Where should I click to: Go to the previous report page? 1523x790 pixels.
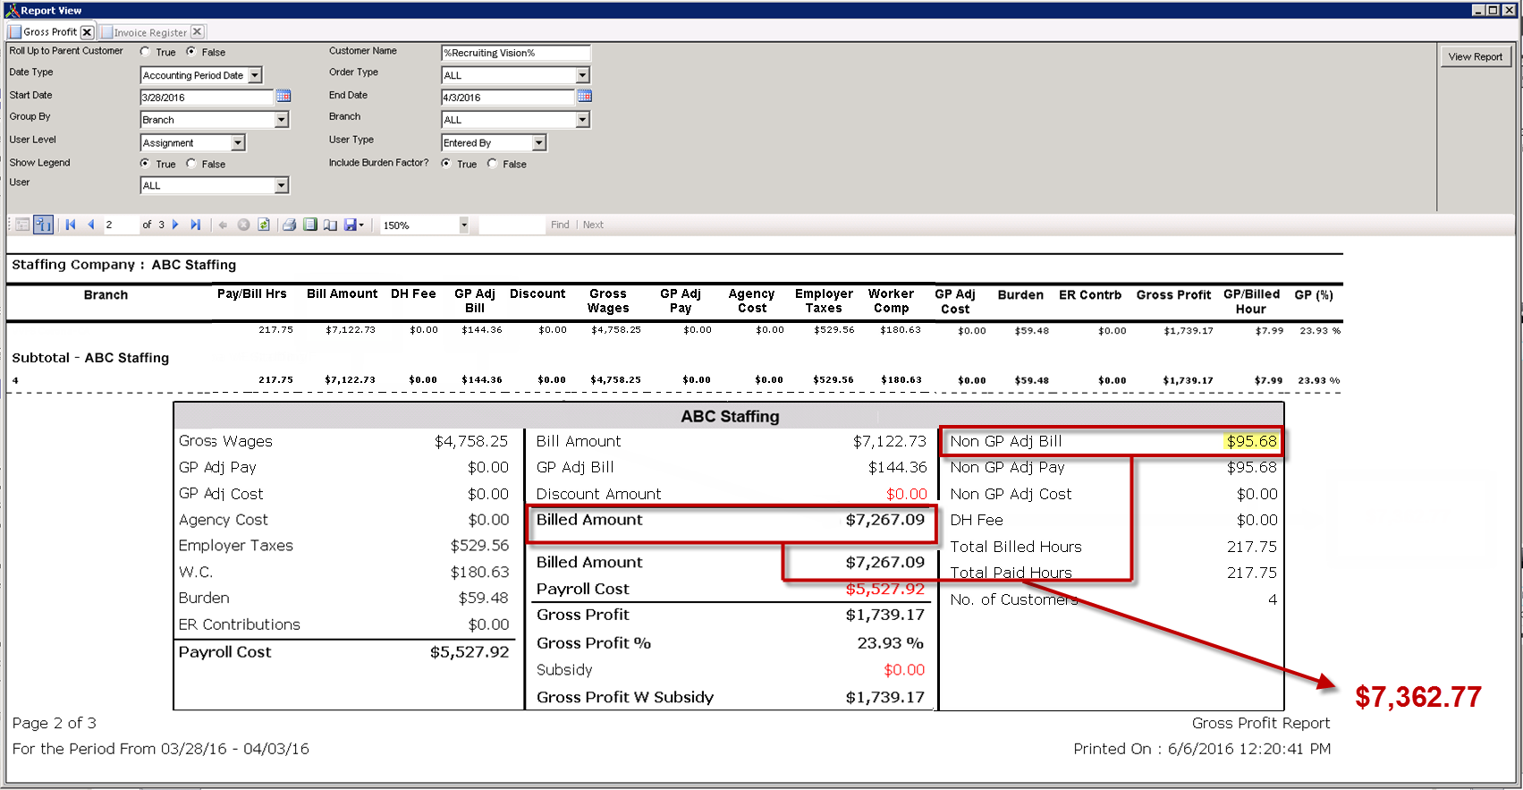click(91, 225)
